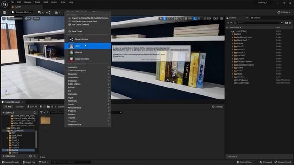294x165 pixels.
Task: Open the Output Log
Action: (28, 162)
